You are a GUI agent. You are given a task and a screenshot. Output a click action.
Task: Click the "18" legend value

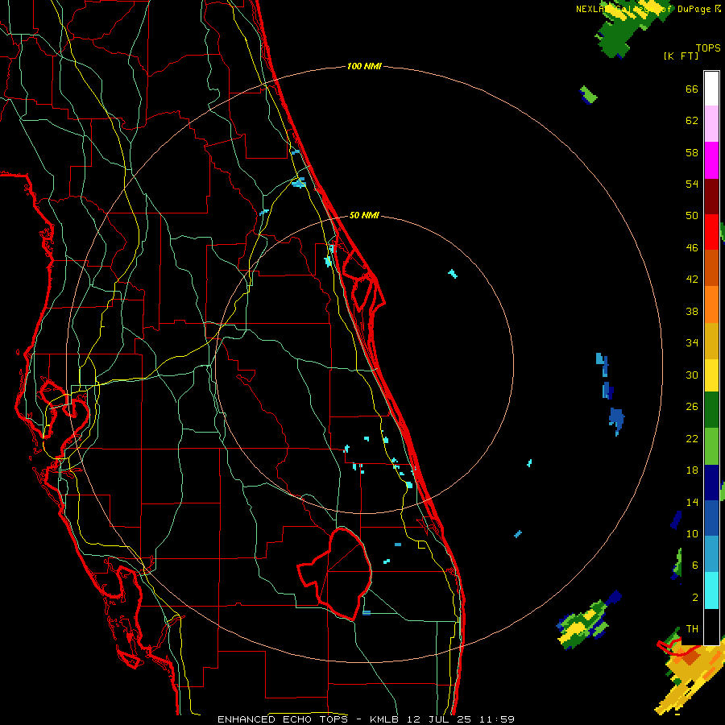coord(692,470)
